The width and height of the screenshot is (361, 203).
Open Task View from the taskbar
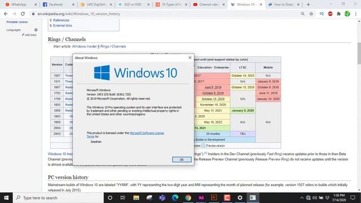click(123, 198)
